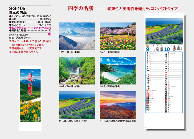The width and height of the screenshot is (194, 139).
Task: Click the large blue 10 month number
Action: 168,49
